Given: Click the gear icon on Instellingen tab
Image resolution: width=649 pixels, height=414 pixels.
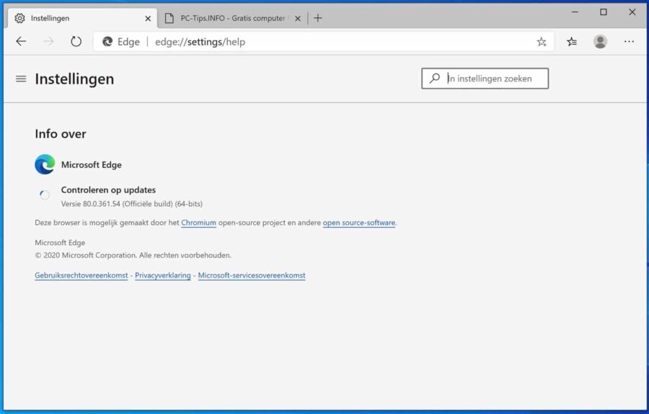Looking at the screenshot, I should 19,18.
